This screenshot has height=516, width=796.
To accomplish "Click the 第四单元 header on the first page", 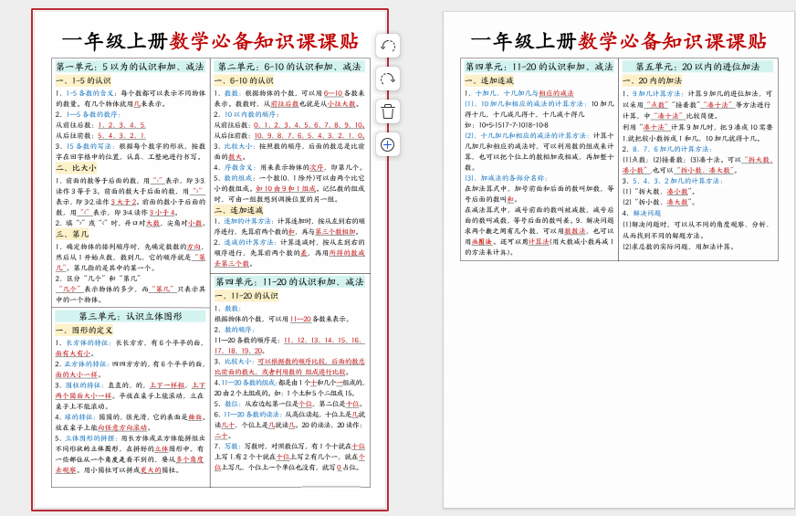I will pos(289,282).
